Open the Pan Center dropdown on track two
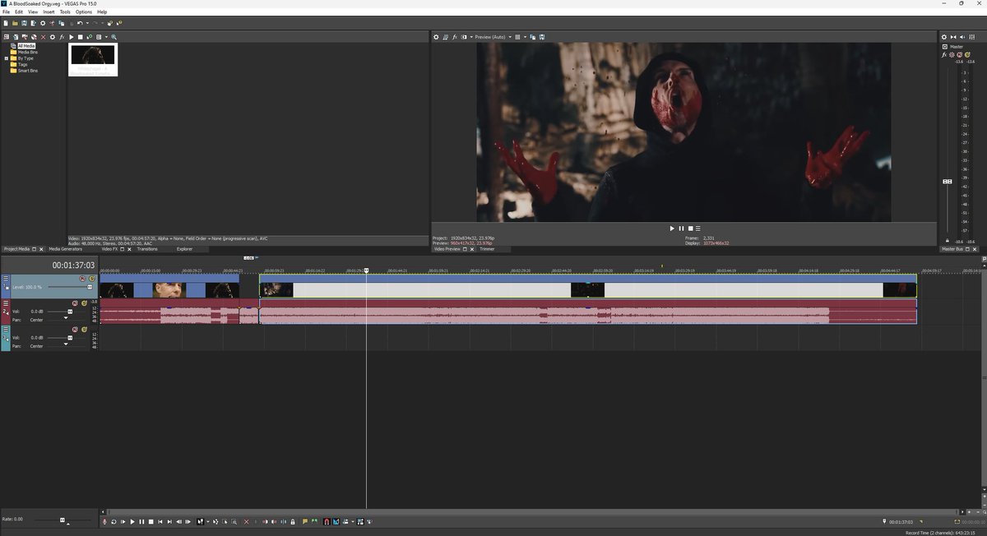Image resolution: width=987 pixels, height=536 pixels. [x=66, y=317]
